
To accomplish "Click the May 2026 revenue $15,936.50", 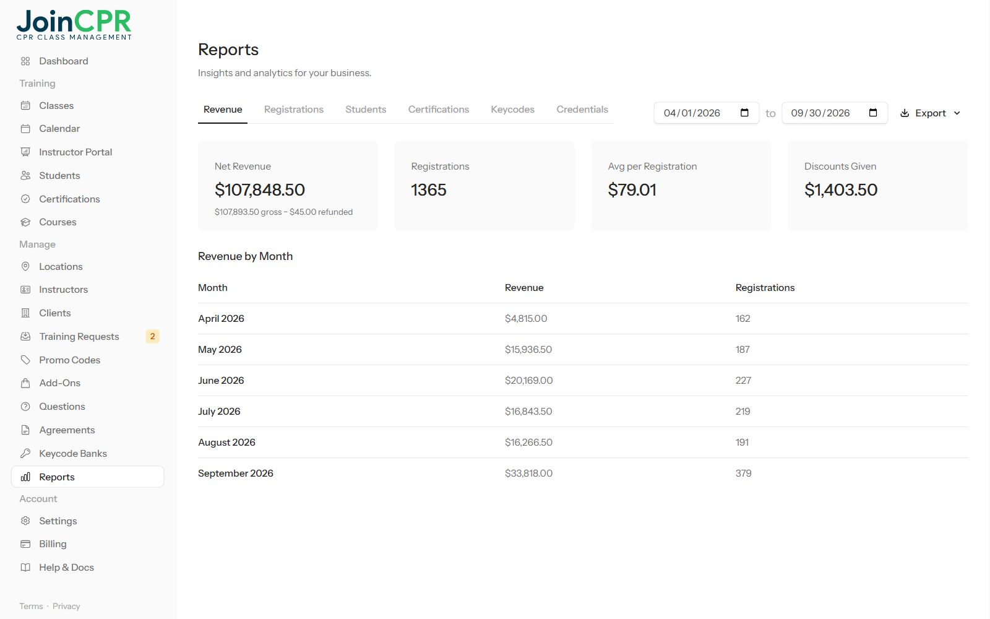I will (528, 350).
